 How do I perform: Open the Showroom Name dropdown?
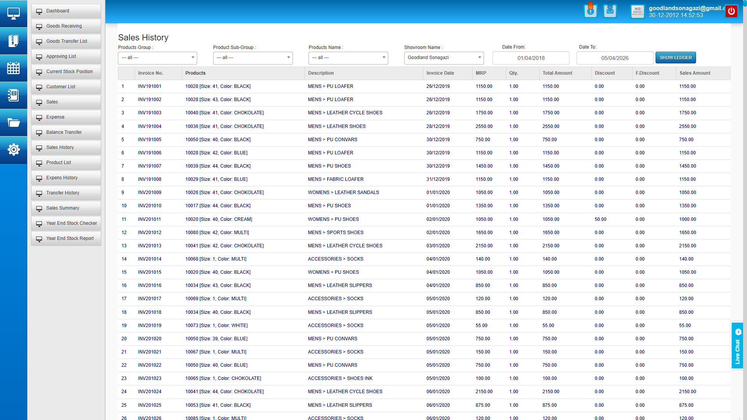click(x=444, y=58)
